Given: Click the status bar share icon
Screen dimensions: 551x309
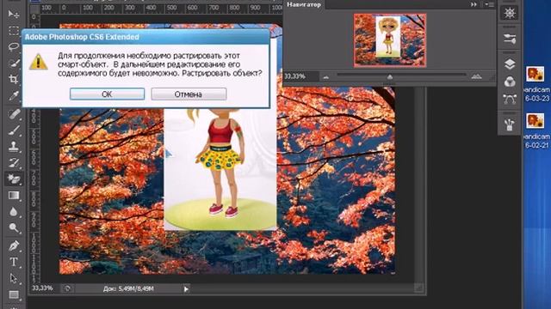Looking at the screenshot, I should pos(67,288).
